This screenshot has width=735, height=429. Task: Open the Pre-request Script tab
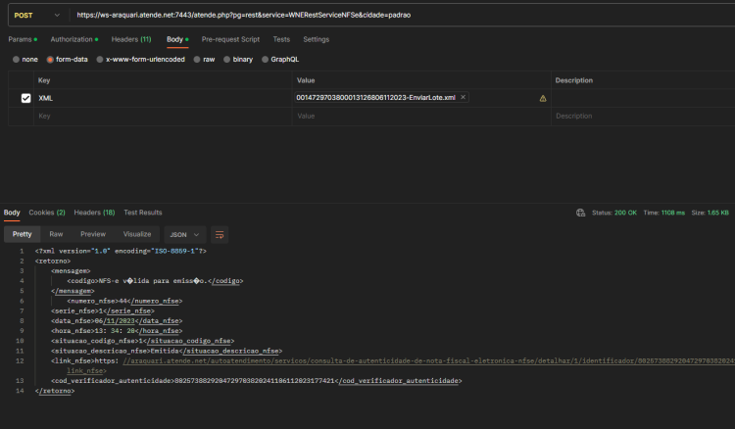(230, 39)
